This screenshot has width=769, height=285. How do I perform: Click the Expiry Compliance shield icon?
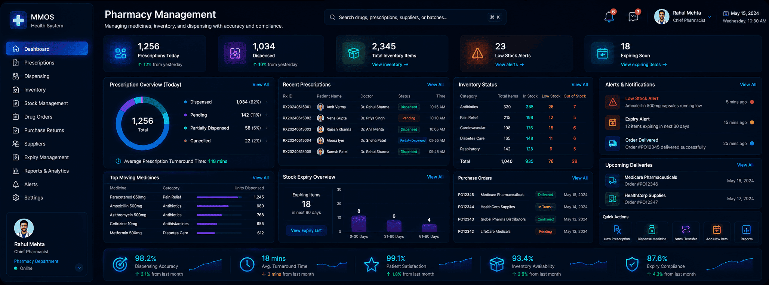point(632,264)
